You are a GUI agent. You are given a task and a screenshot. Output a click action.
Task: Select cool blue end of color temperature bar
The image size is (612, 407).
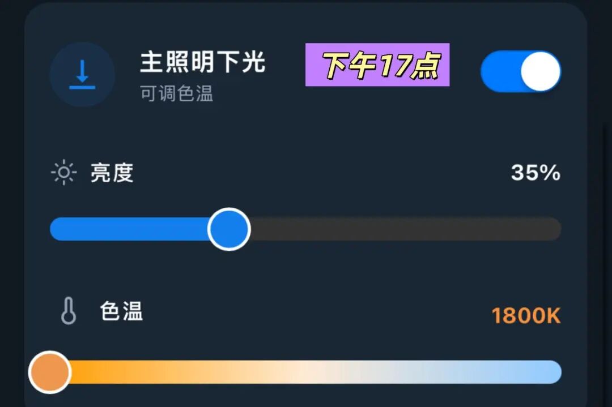[539, 372]
